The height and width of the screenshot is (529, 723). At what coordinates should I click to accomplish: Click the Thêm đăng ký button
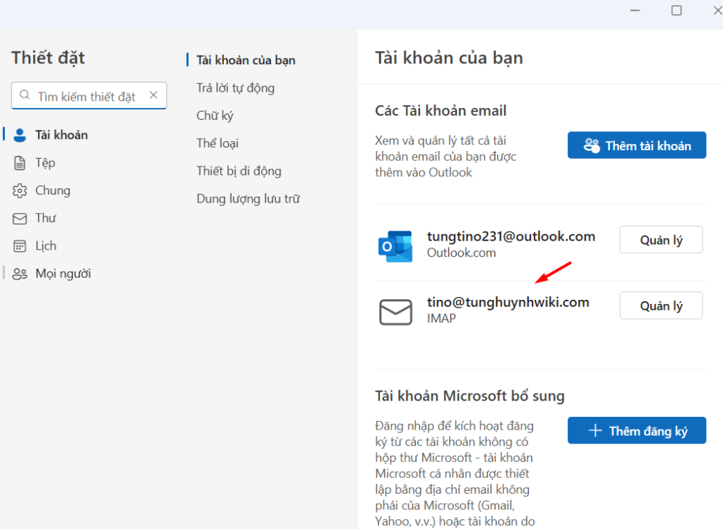637,431
